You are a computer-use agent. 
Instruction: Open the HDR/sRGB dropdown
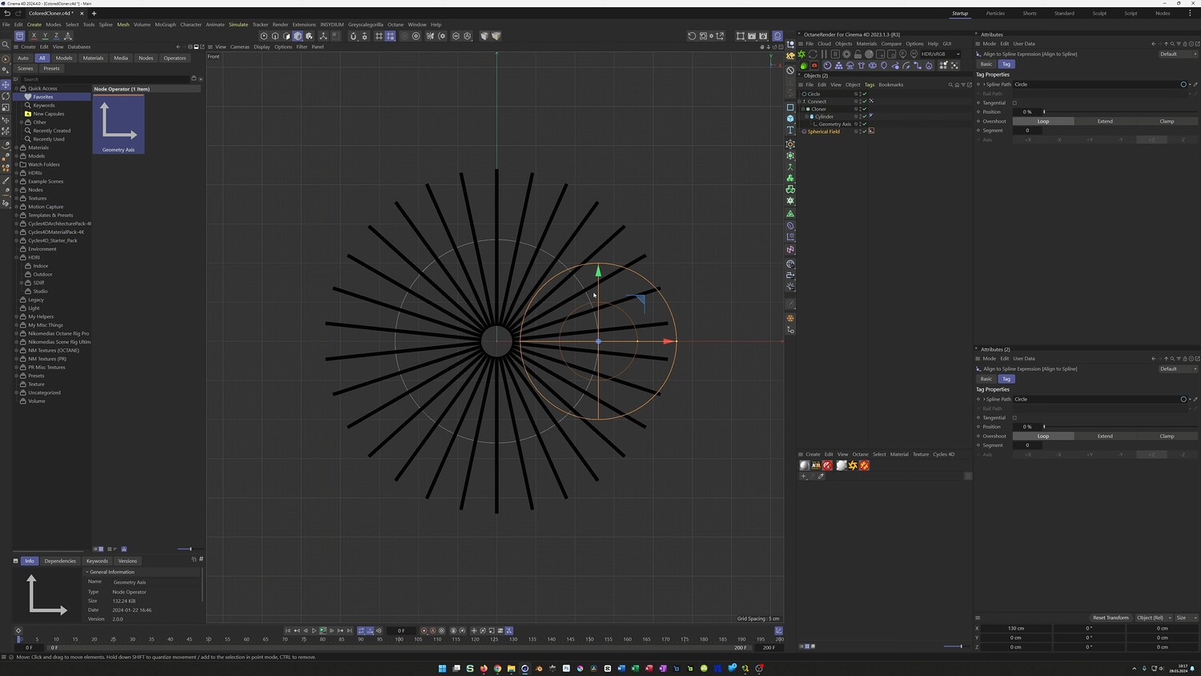click(941, 54)
